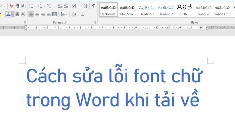Open the Change Case Aa dropdown arrow

(4, 6)
